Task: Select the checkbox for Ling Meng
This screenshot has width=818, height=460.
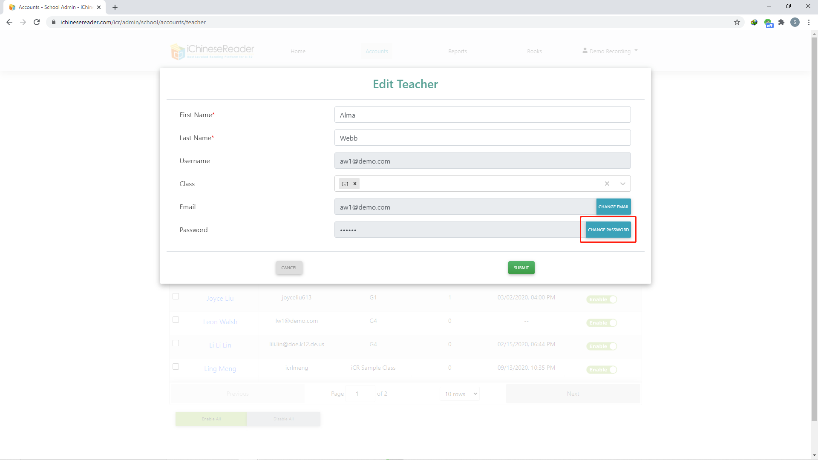Action: click(176, 367)
